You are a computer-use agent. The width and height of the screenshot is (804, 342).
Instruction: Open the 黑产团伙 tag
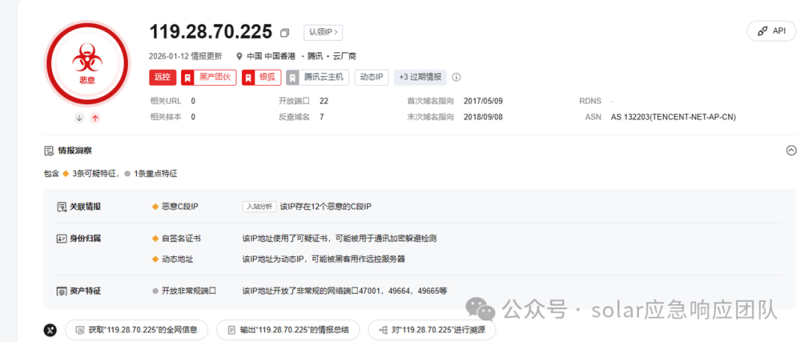(x=208, y=77)
